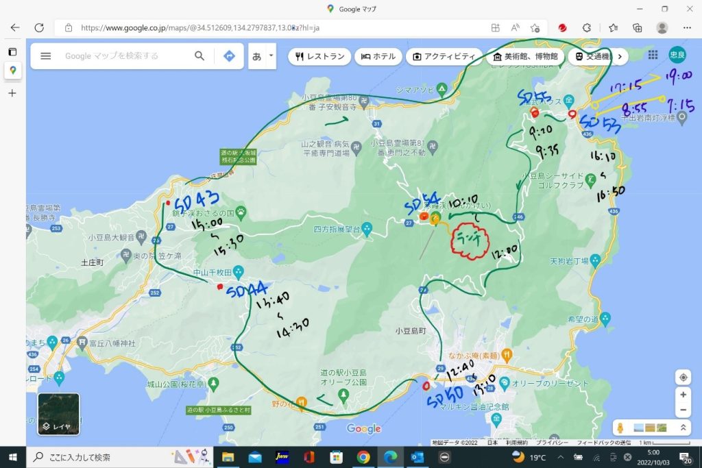Screen dimensions: 702x468
Task: Toggle the satellite layer thumbnail (レイヤ)
Action: [58, 414]
